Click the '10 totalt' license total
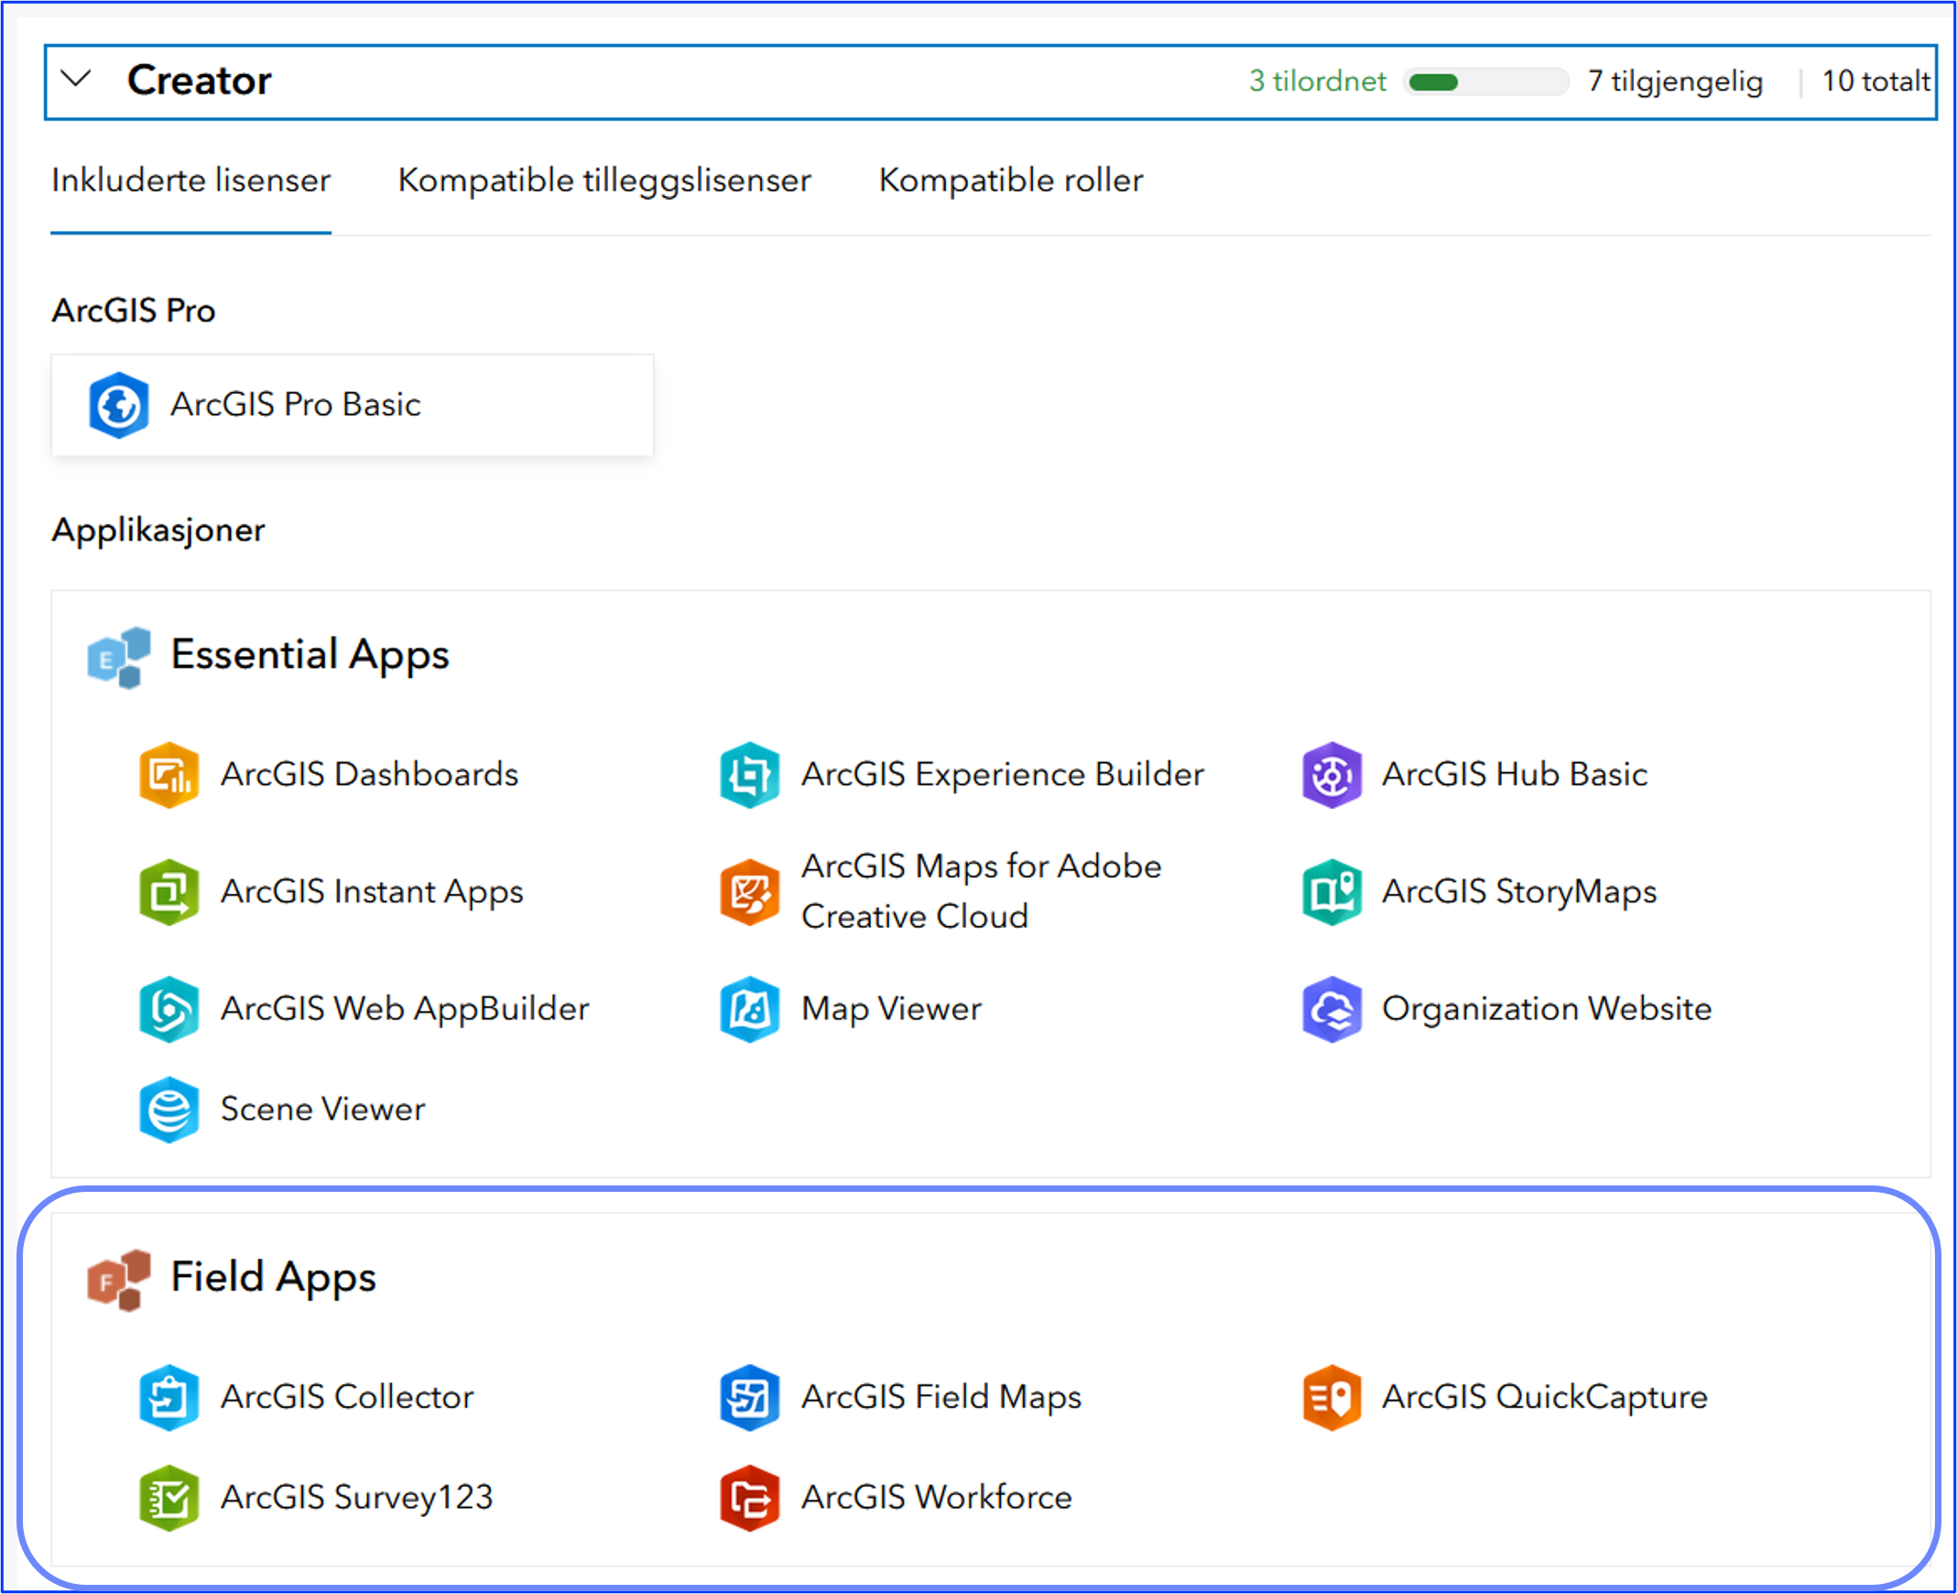This screenshot has width=1957, height=1594. click(x=1876, y=81)
